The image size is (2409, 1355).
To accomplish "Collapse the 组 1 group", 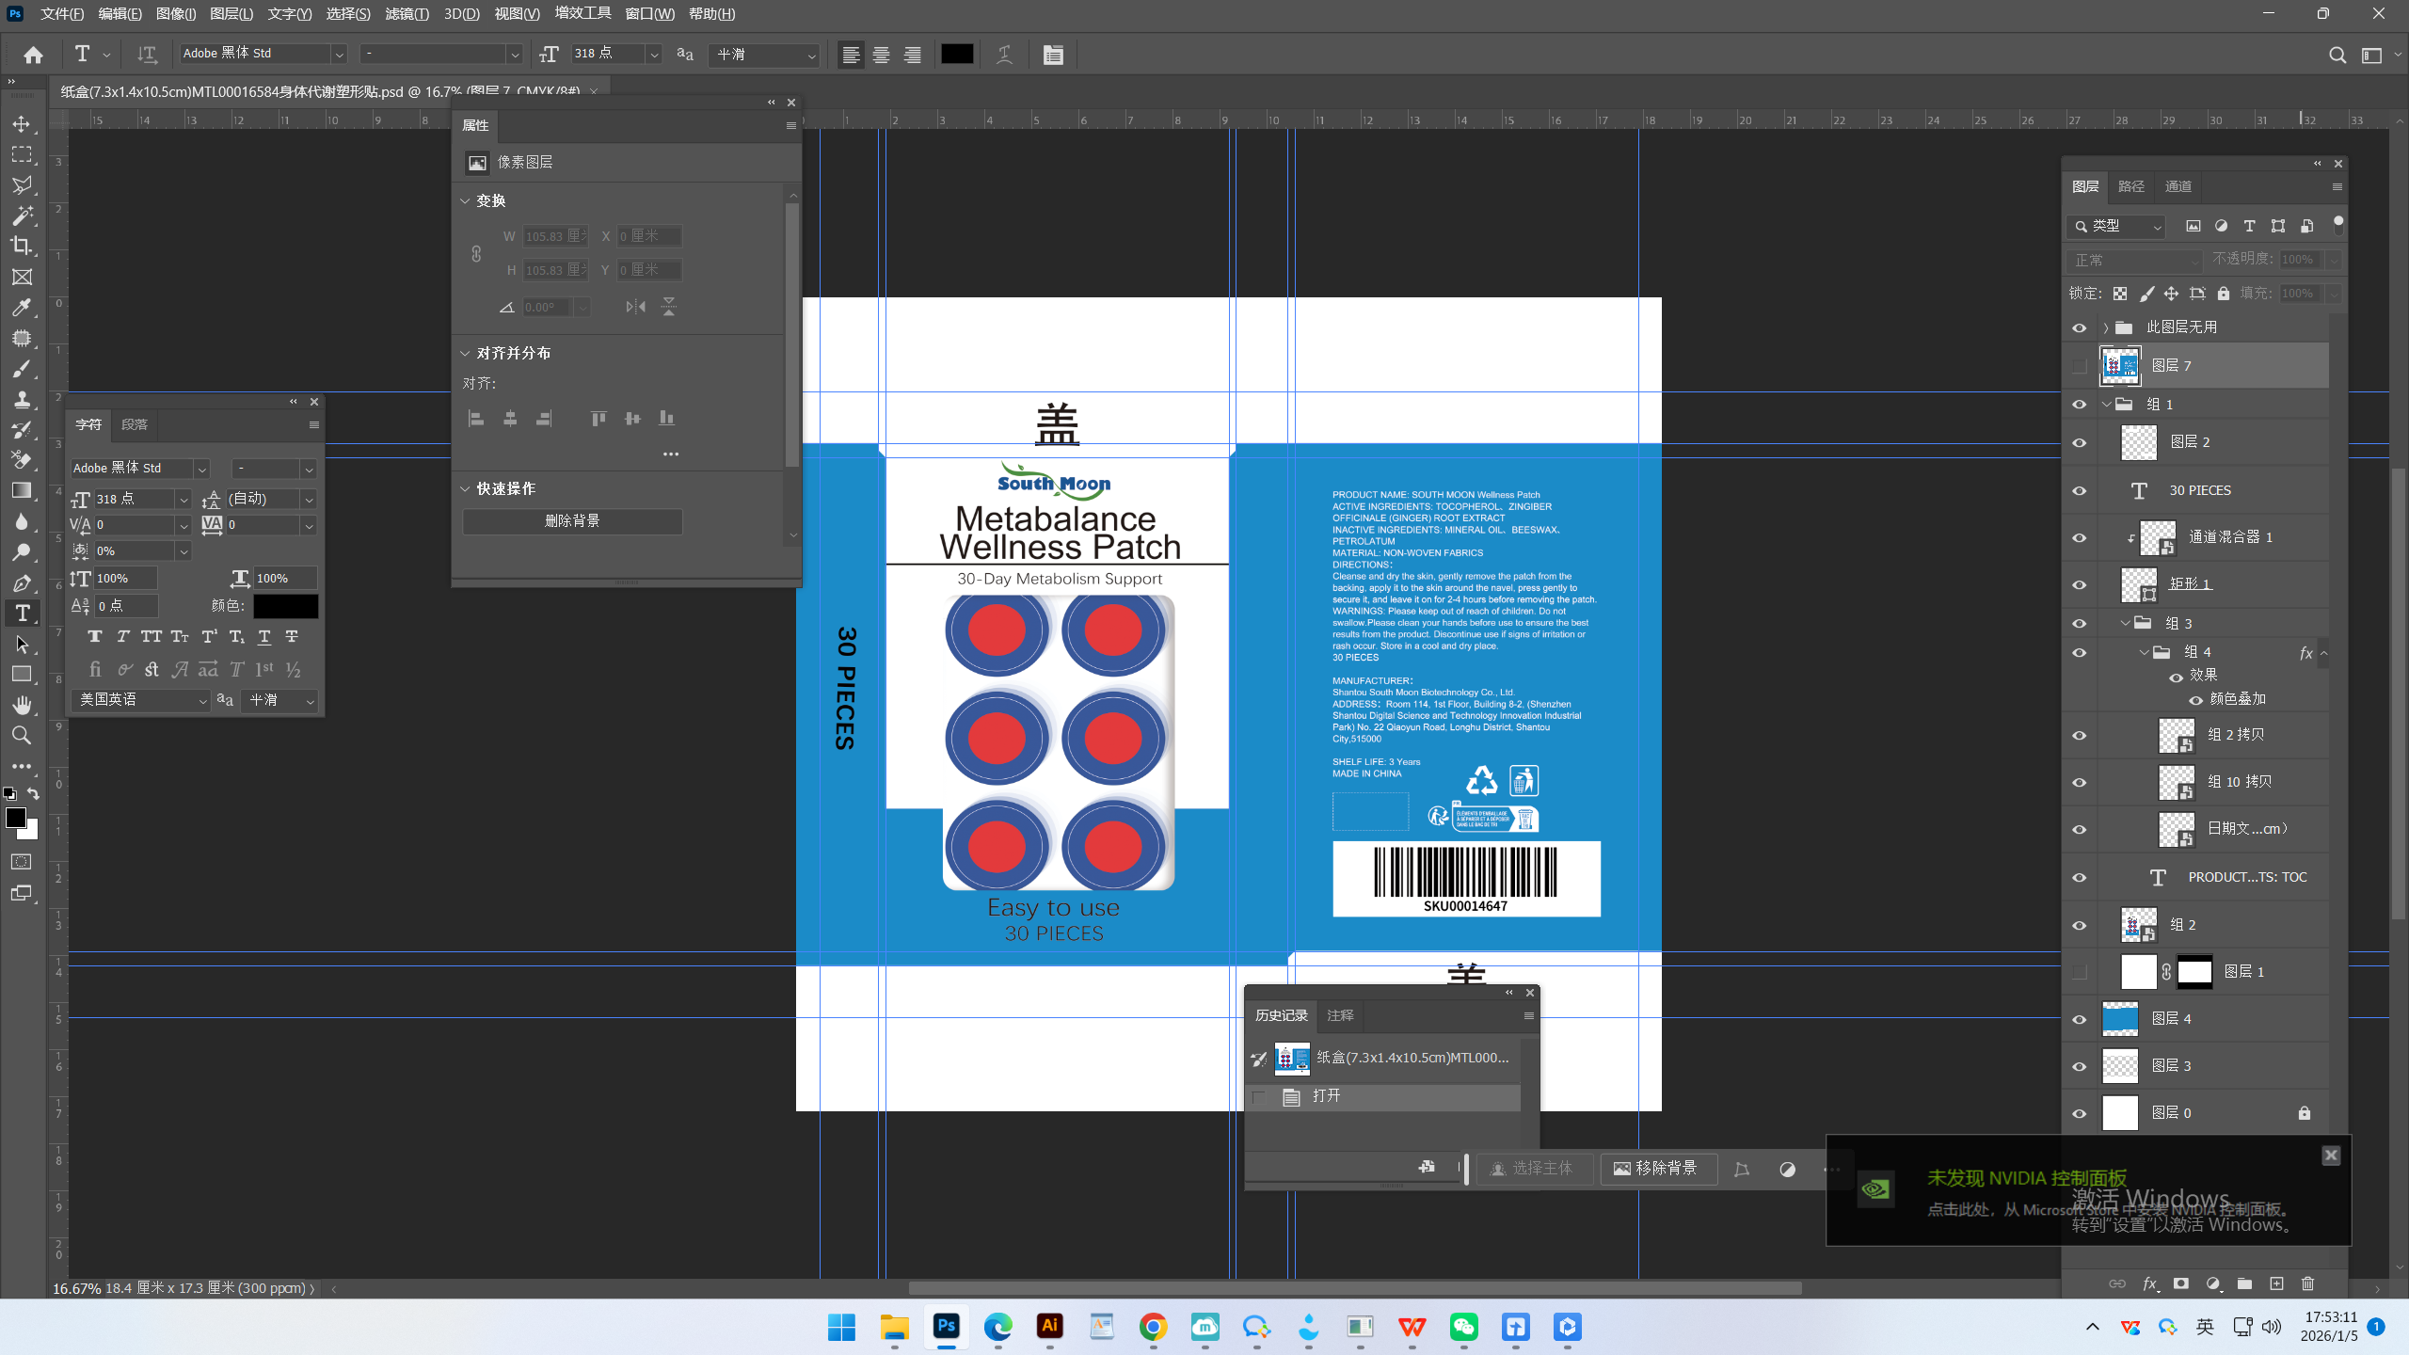I will (x=2106, y=405).
